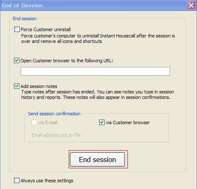Image resolution: width=197 pixels, height=189 pixels.
Task: Uncheck Open Customer browser to URL checkbox
Action: click(16, 61)
